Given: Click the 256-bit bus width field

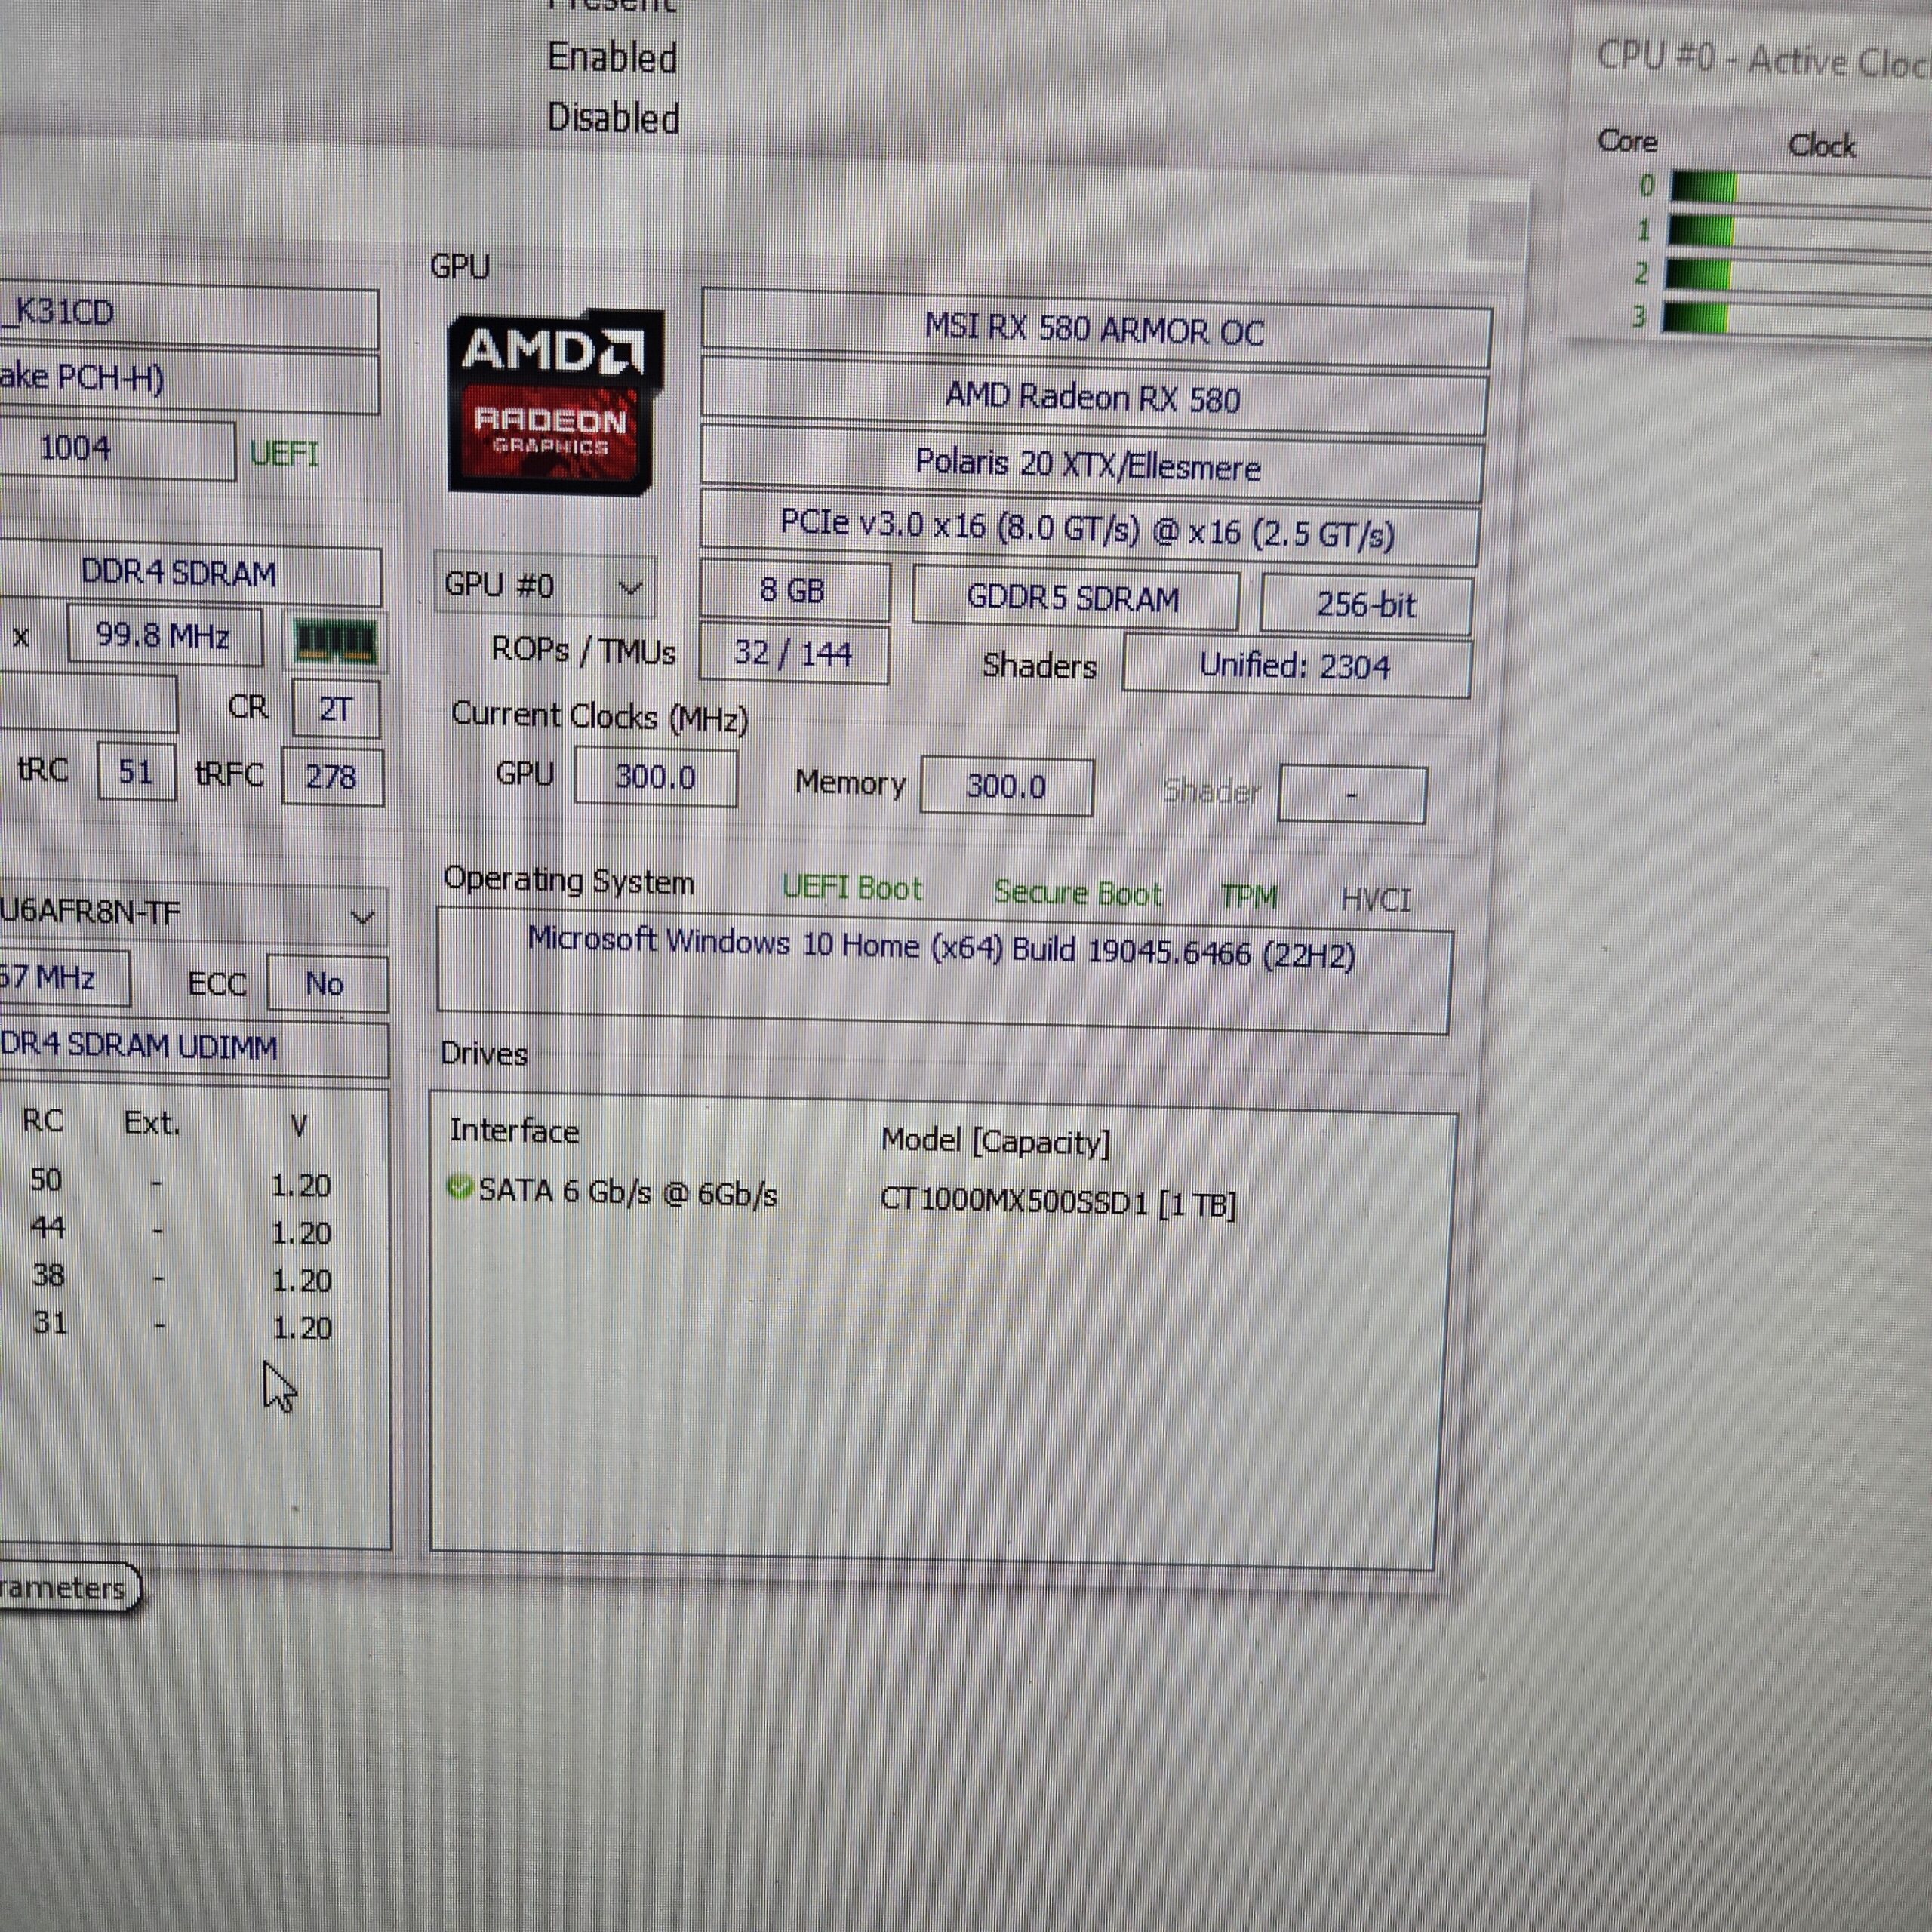Looking at the screenshot, I should (x=1366, y=604).
